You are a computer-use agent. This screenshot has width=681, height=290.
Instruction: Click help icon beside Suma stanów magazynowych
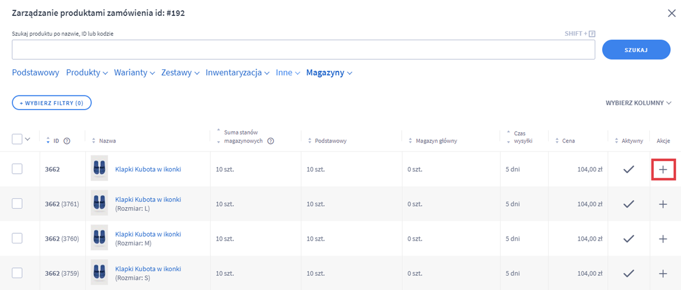pyautogui.click(x=271, y=141)
